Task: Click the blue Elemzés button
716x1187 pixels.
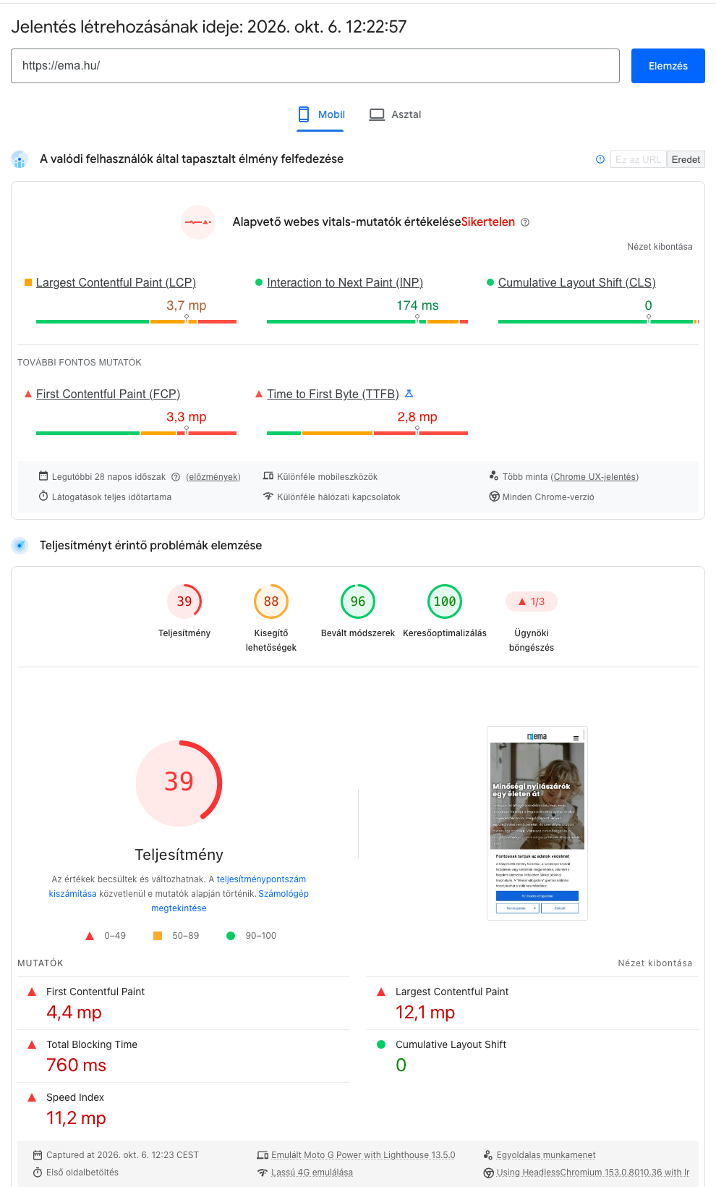Action: pyautogui.click(x=668, y=66)
